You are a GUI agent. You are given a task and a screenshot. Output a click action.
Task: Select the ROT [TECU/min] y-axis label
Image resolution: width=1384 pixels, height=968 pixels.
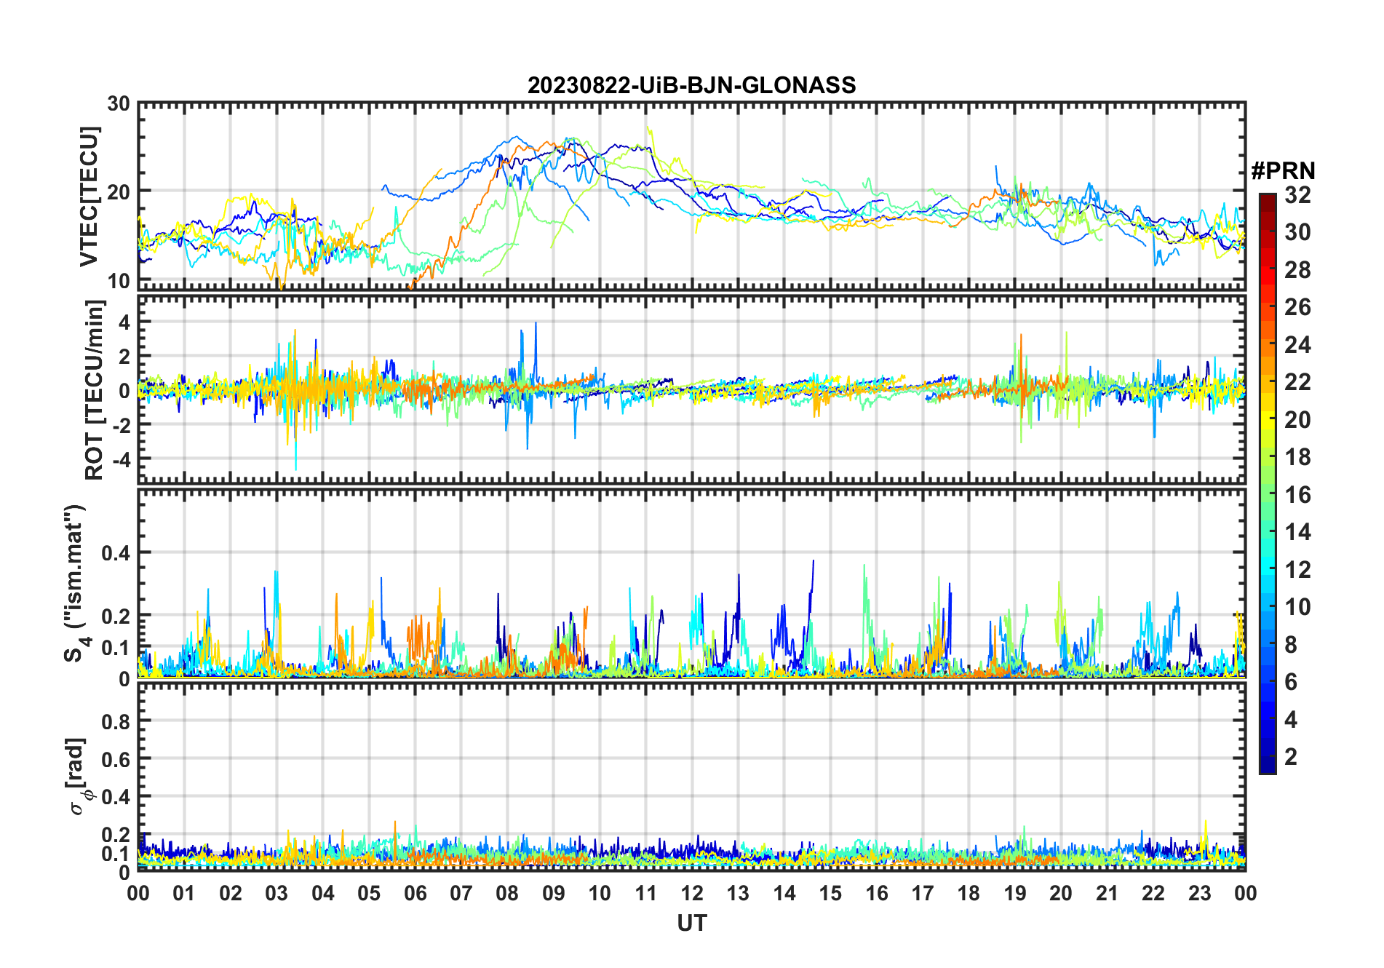click(94, 389)
